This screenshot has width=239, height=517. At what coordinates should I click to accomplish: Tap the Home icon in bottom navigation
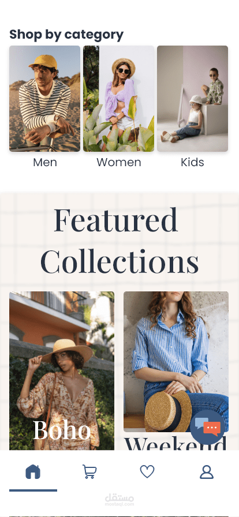[x=33, y=471]
